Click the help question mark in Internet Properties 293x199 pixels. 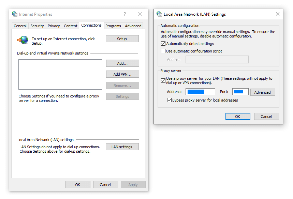[124, 14]
